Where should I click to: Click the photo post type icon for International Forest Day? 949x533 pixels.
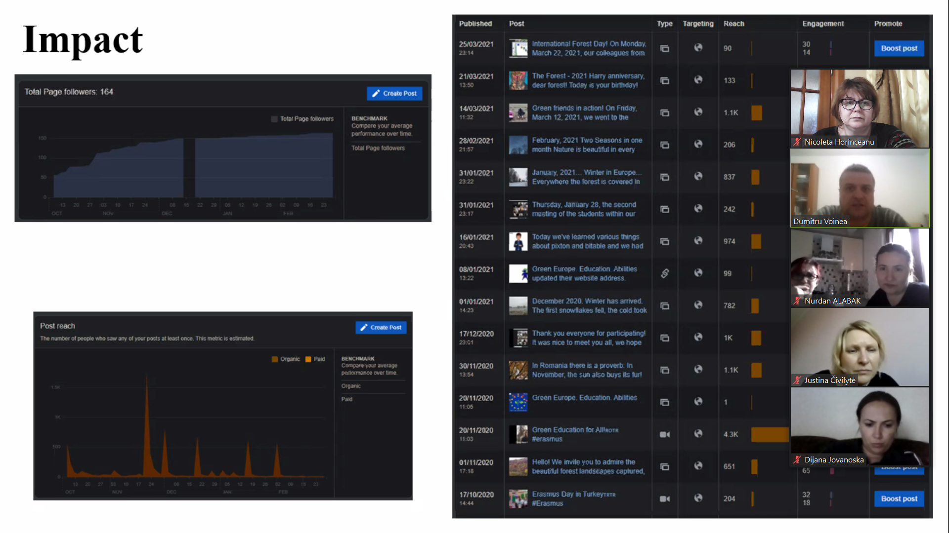coord(665,48)
